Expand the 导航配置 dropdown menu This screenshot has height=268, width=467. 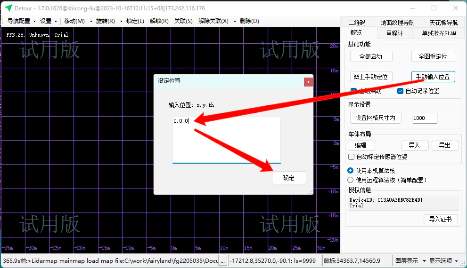[x=21, y=21]
